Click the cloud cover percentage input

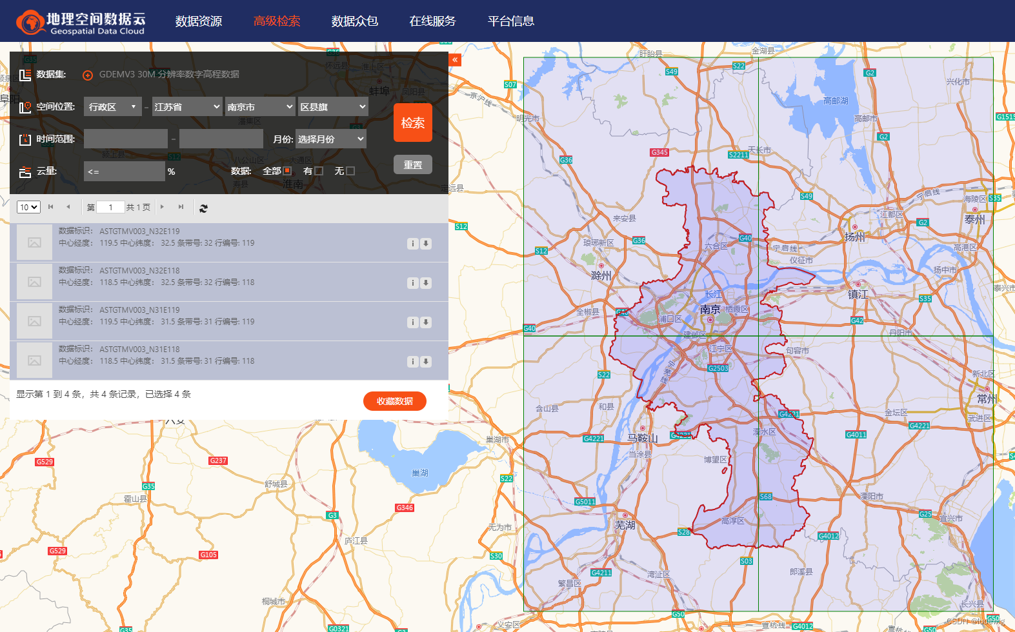(x=125, y=172)
